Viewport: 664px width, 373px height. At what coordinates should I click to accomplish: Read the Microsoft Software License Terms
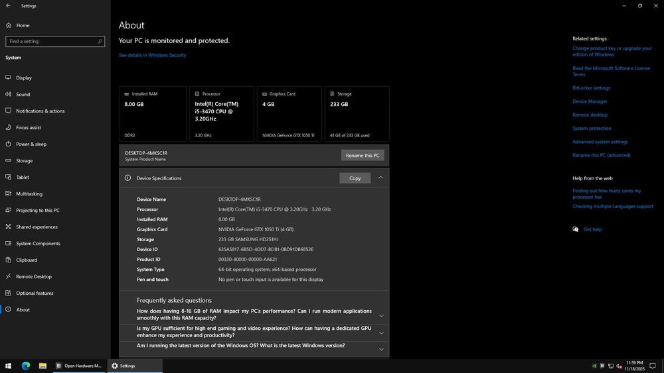611,72
